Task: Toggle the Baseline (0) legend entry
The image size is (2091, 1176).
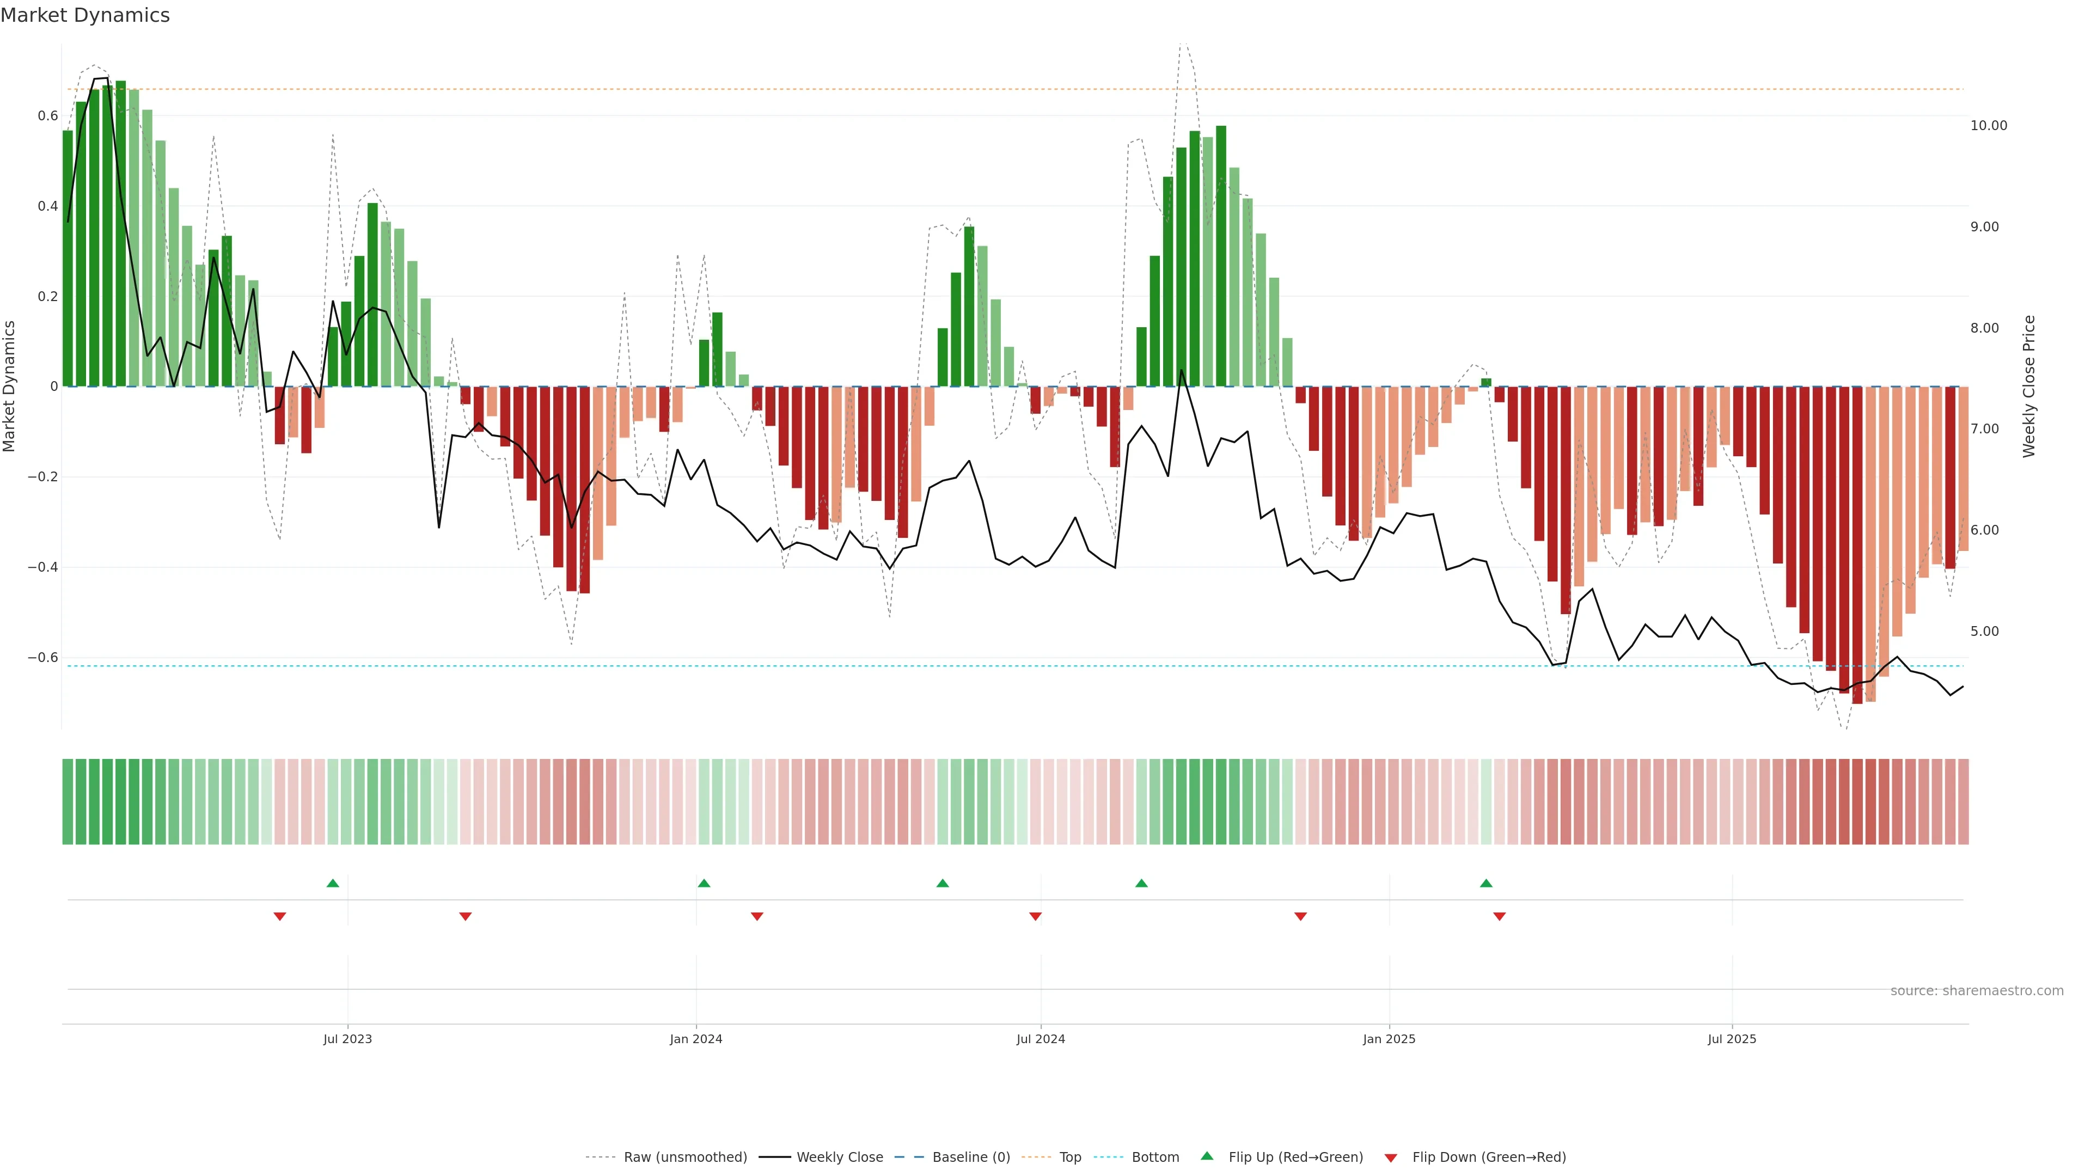Action: pos(971,1157)
